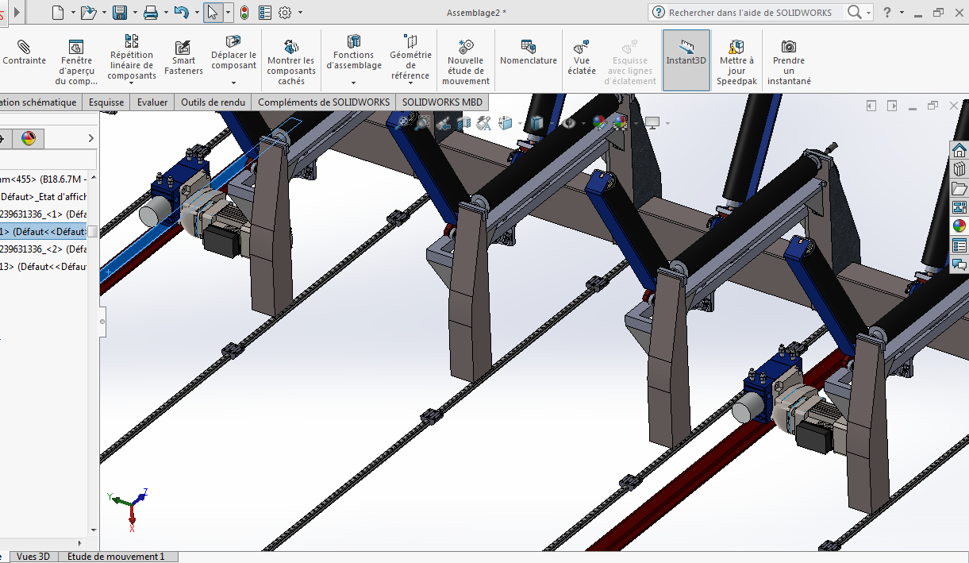
Task: Use the Zoom to area viewport icon
Action: pos(423,122)
